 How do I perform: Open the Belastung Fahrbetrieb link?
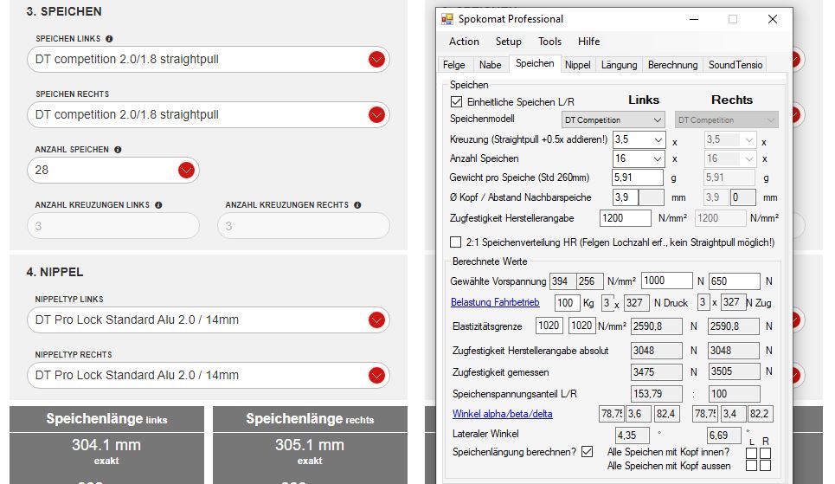pos(495,302)
